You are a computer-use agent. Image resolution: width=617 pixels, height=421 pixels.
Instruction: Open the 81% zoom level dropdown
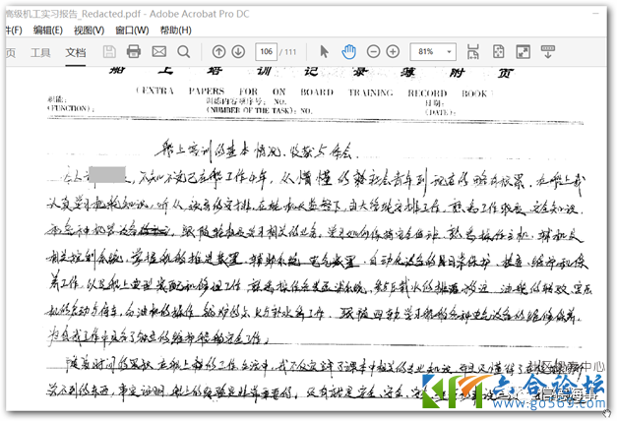pos(433,51)
